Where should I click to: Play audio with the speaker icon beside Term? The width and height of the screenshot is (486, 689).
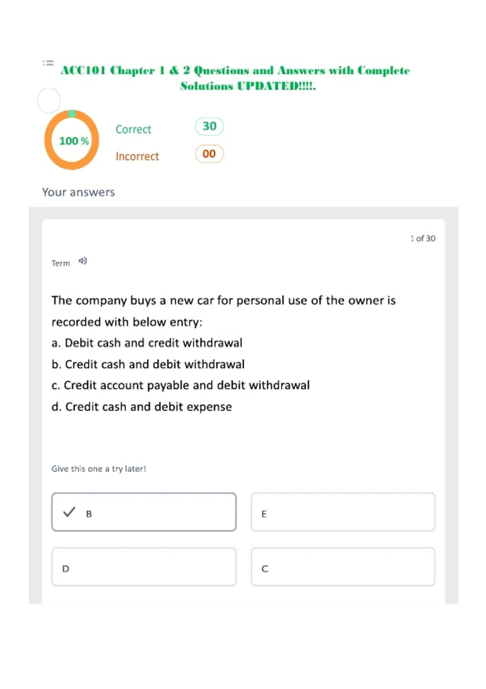coord(83,261)
